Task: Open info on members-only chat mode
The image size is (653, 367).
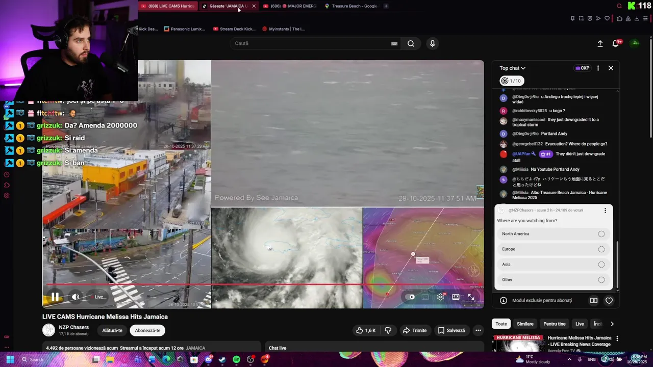Action: (504, 301)
